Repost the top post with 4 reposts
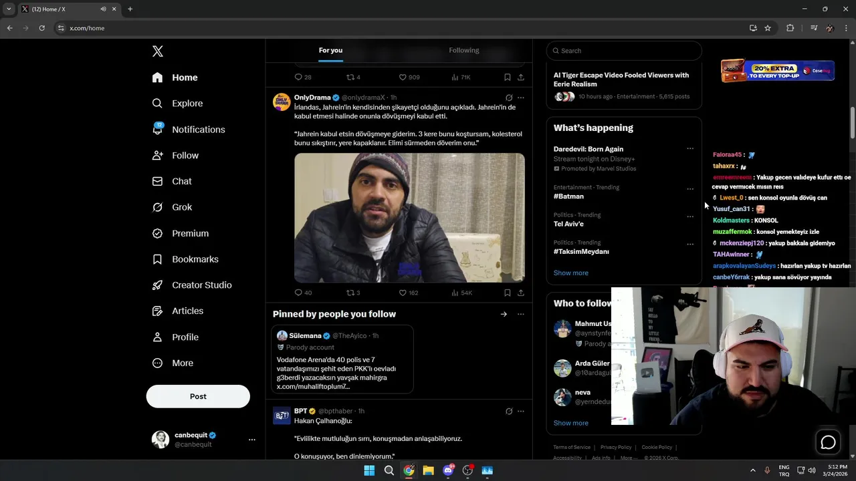Image resolution: width=856 pixels, height=481 pixels. [x=353, y=77]
